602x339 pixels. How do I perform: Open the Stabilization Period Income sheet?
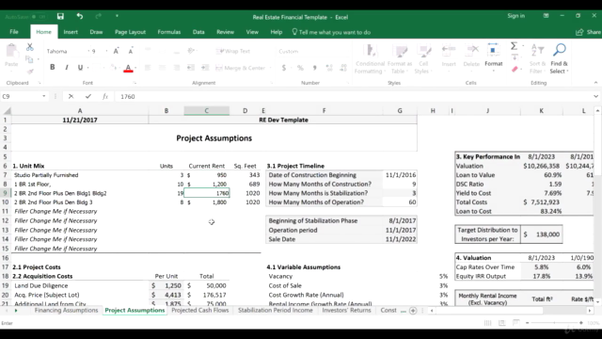[x=276, y=310]
